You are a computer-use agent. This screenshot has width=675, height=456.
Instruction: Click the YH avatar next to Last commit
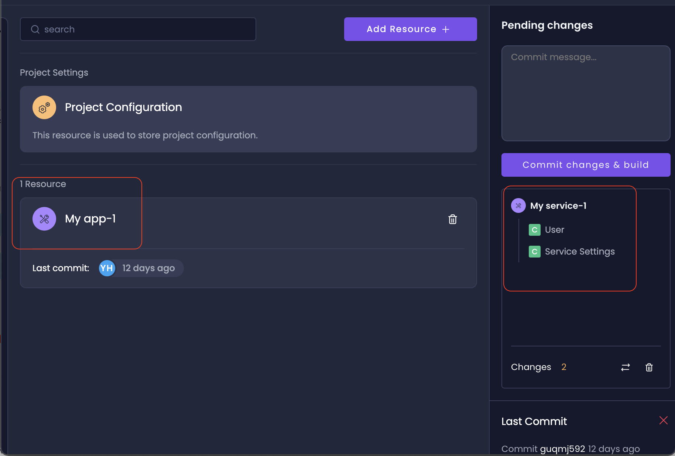tap(107, 268)
